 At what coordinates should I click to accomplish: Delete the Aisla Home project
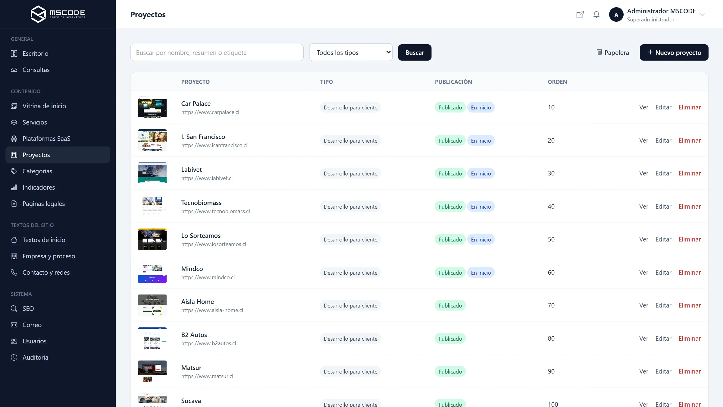690,305
